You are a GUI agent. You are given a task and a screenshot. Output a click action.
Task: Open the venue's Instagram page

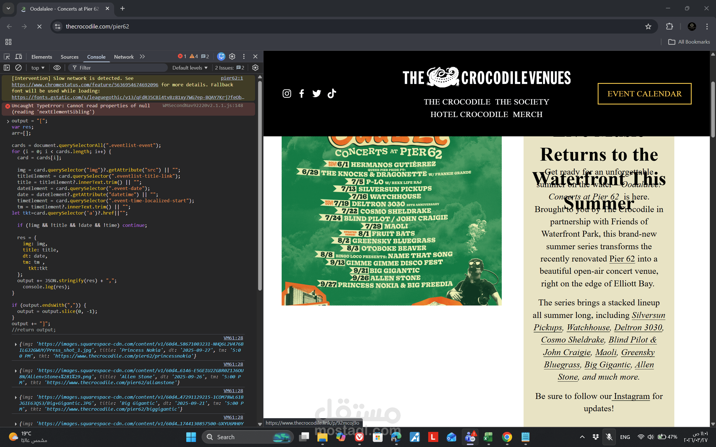tap(287, 93)
